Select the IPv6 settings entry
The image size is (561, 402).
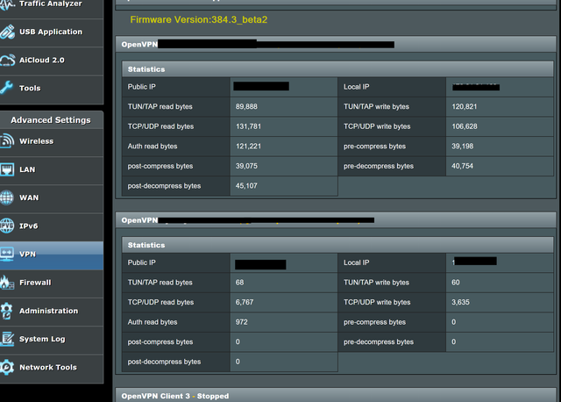(29, 226)
